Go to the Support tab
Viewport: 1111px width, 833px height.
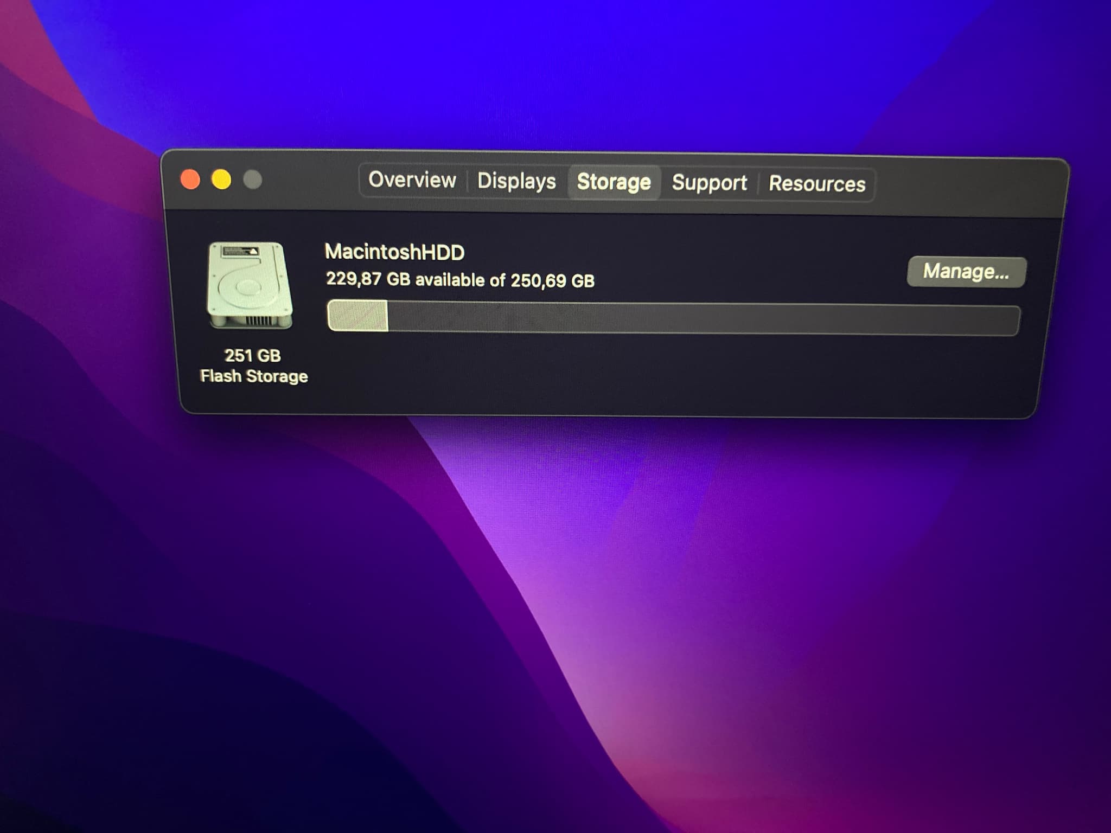point(709,183)
